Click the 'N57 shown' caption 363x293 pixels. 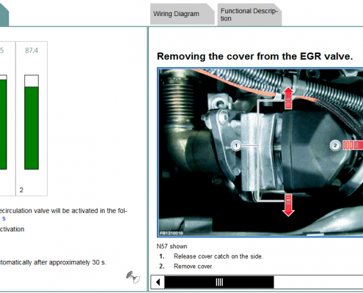tap(172, 246)
